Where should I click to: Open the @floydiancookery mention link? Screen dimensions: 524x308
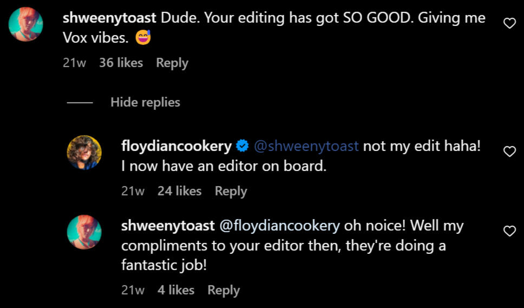point(279,225)
